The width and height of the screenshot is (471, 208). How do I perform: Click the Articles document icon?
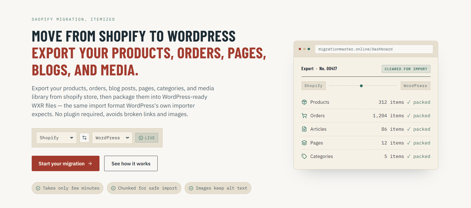tap(304, 129)
